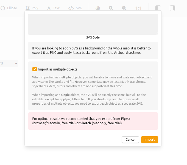Activate the hand pan tool
Image resolution: width=187 pixels, height=165 pixels.
(97, 8)
